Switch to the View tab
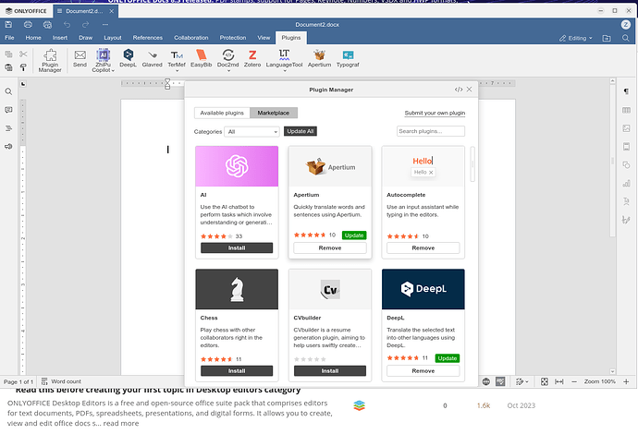 coord(264,38)
